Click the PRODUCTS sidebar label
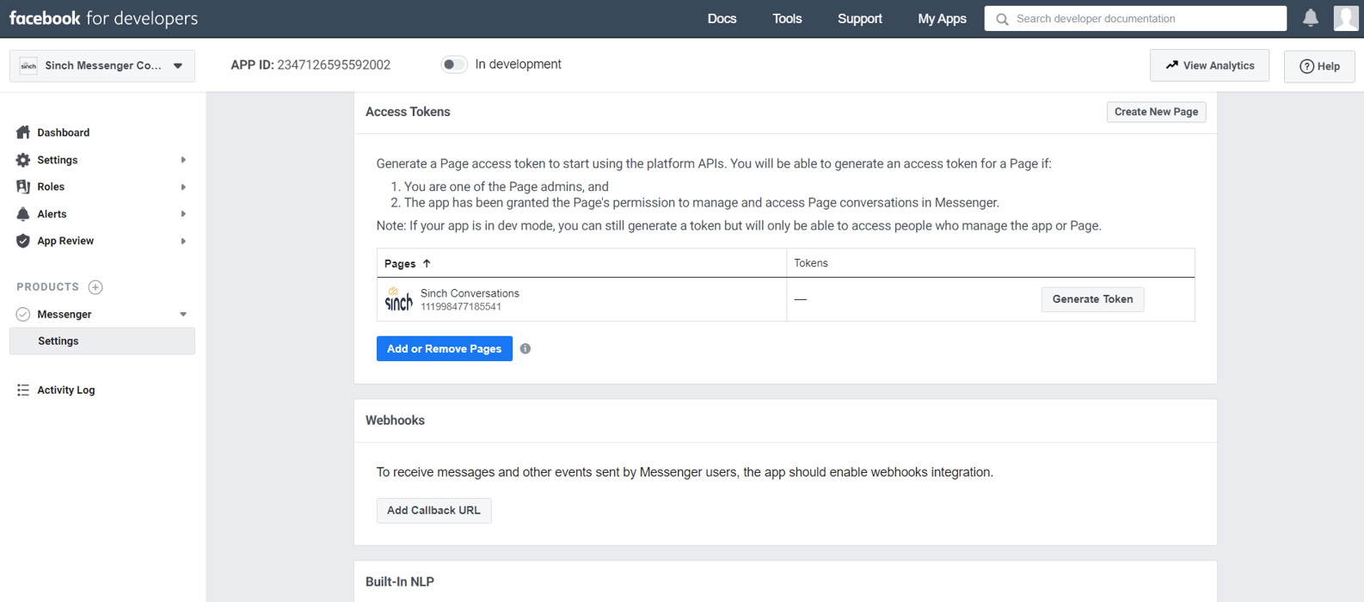Screen dimensions: 1364x602 click(47, 287)
